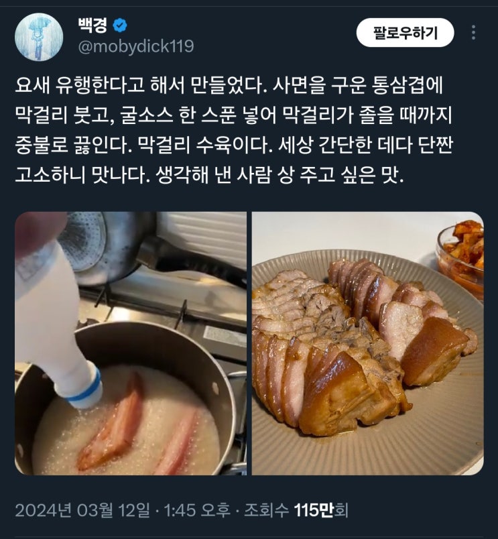The height and width of the screenshot is (539, 498).
Task: Follow the account with the 팔로우하기 button
Action: point(406,33)
